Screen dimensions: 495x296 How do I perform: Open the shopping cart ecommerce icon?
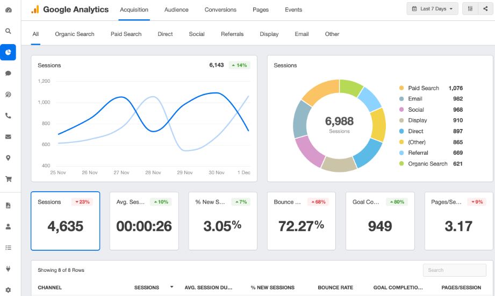click(9, 179)
